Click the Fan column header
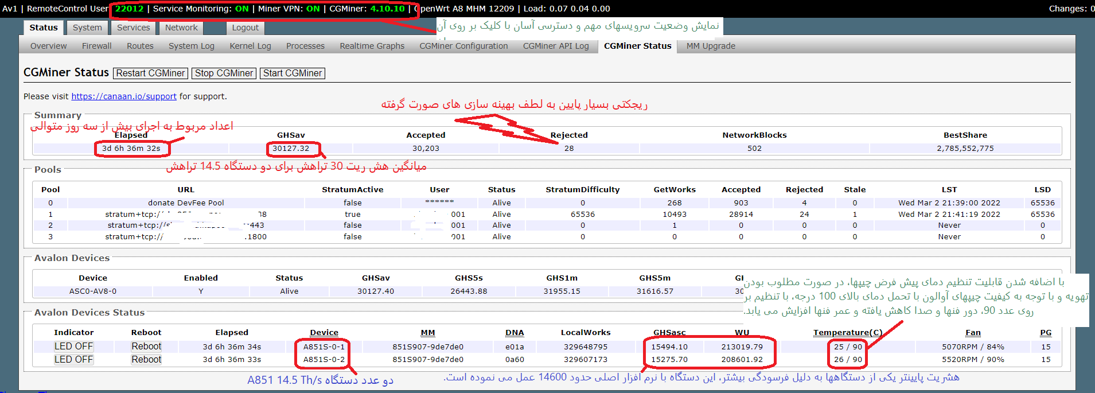 (x=973, y=332)
